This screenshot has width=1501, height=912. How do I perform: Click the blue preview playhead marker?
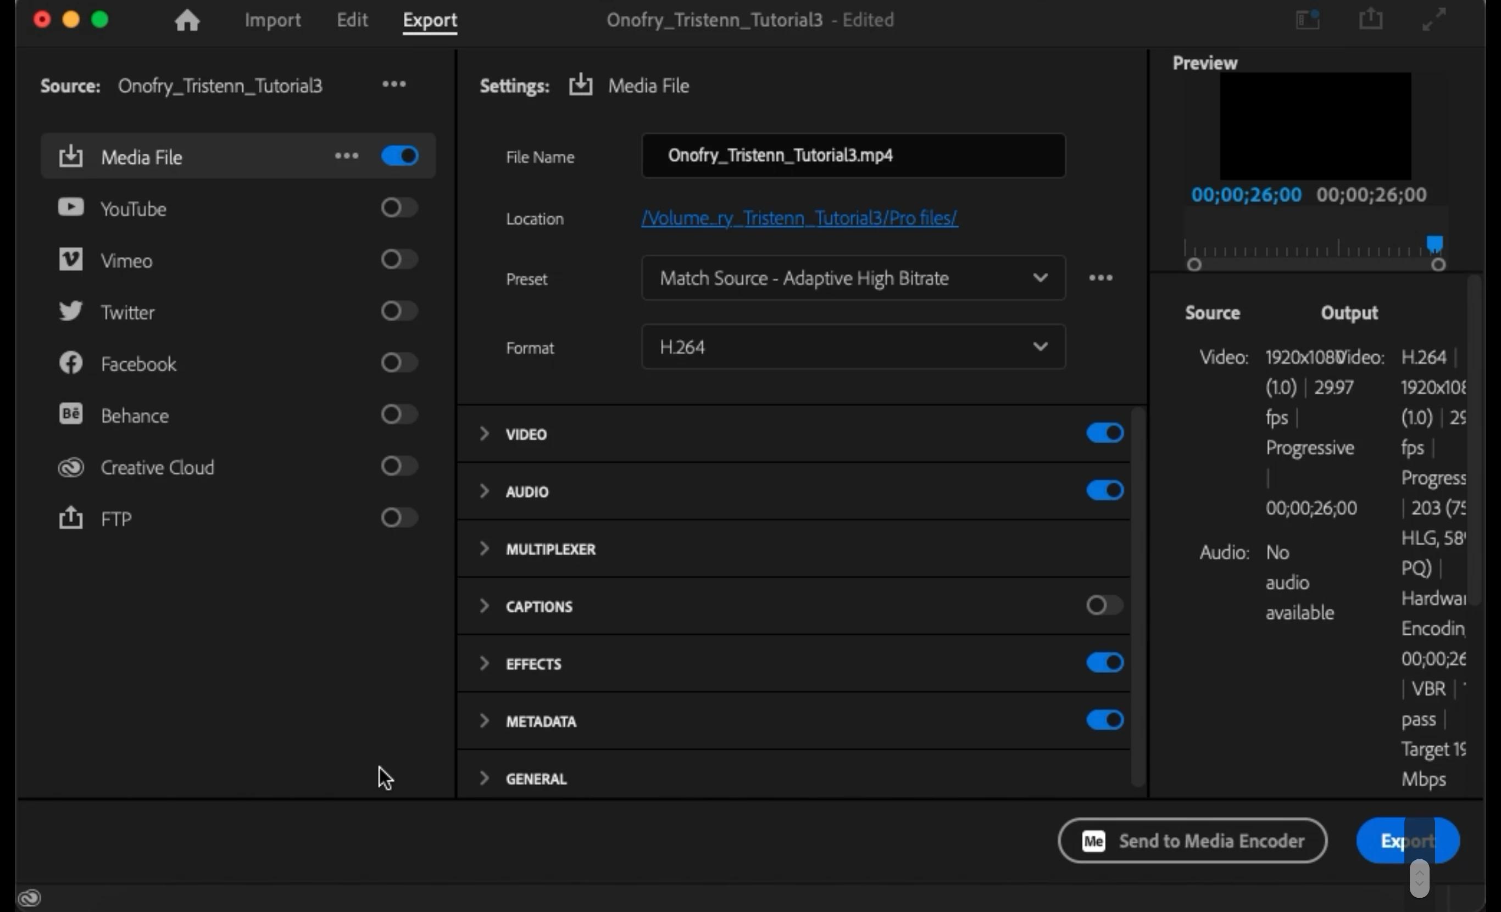tap(1434, 244)
